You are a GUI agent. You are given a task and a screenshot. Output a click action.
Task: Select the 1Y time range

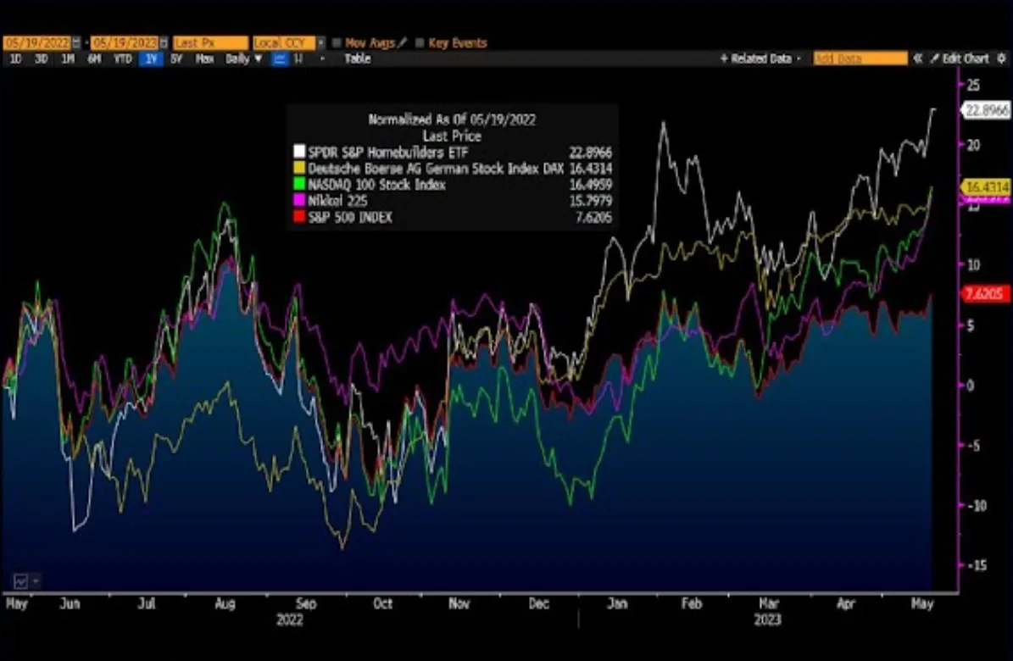pos(151,58)
